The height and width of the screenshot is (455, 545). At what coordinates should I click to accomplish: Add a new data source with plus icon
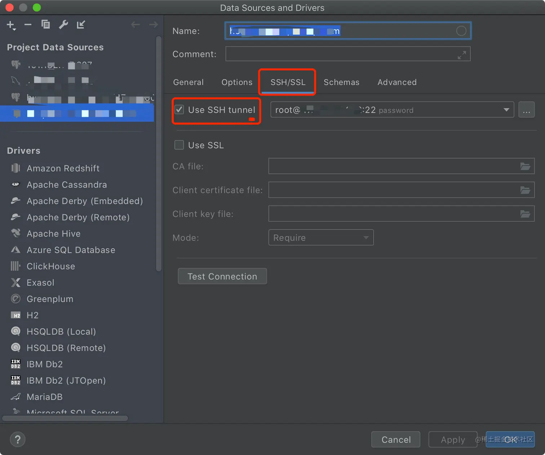[x=11, y=25]
